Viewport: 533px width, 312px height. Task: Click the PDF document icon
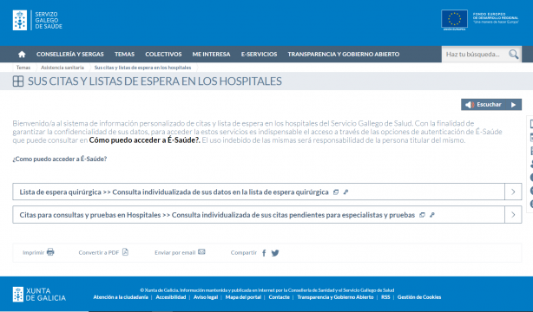125,252
